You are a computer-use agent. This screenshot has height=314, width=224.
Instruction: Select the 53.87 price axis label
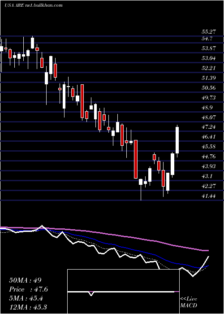point(209,48)
